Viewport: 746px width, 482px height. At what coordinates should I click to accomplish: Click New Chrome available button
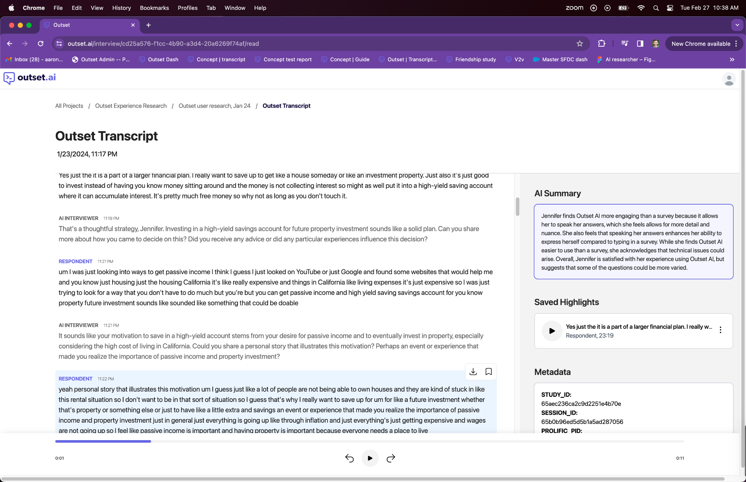point(701,44)
